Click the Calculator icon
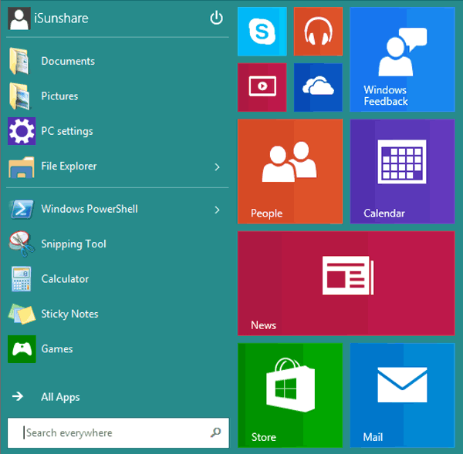Image resolution: width=463 pixels, height=454 pixels. 22,279
